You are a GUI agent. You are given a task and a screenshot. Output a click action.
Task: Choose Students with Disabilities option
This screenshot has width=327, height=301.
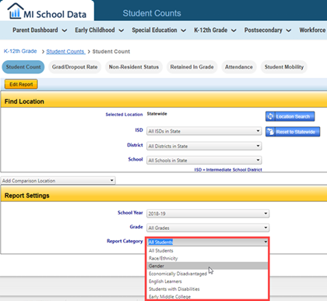(207, 289)
